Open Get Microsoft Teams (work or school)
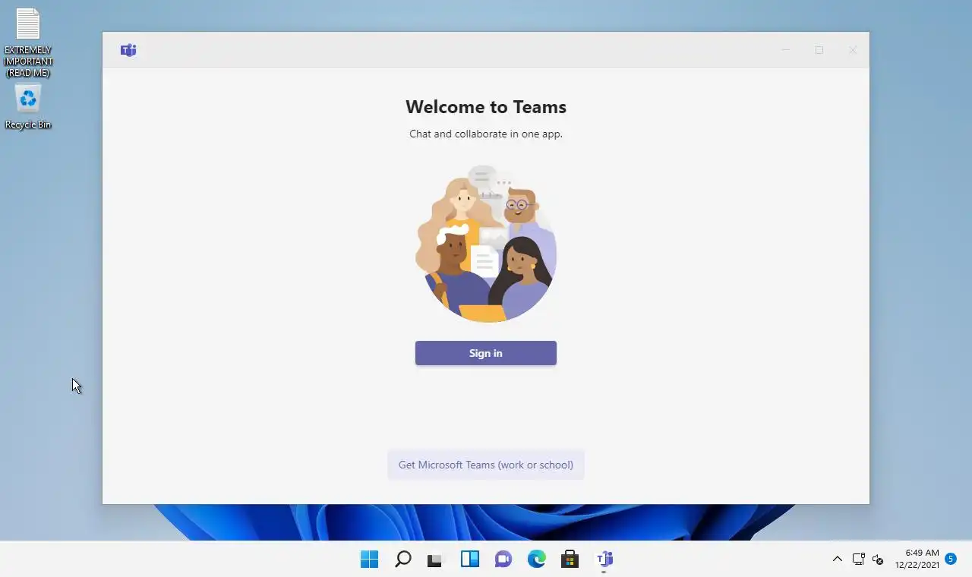The width and height of the screenshot is (972, 577). (486, 465)
